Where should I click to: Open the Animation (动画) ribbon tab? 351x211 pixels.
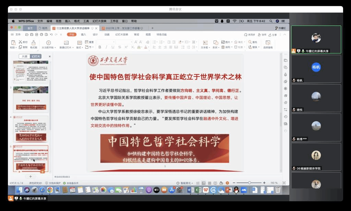[107, 35]
